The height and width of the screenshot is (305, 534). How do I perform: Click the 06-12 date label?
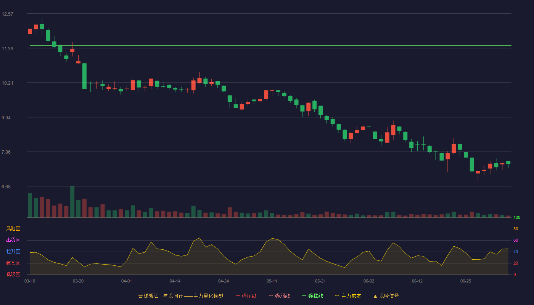click(417, 281)
